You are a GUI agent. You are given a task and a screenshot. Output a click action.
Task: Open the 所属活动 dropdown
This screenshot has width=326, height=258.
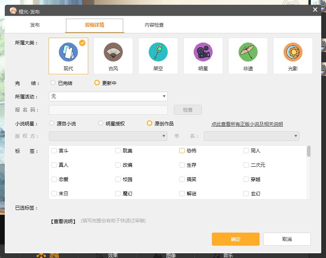pos(108,96)
